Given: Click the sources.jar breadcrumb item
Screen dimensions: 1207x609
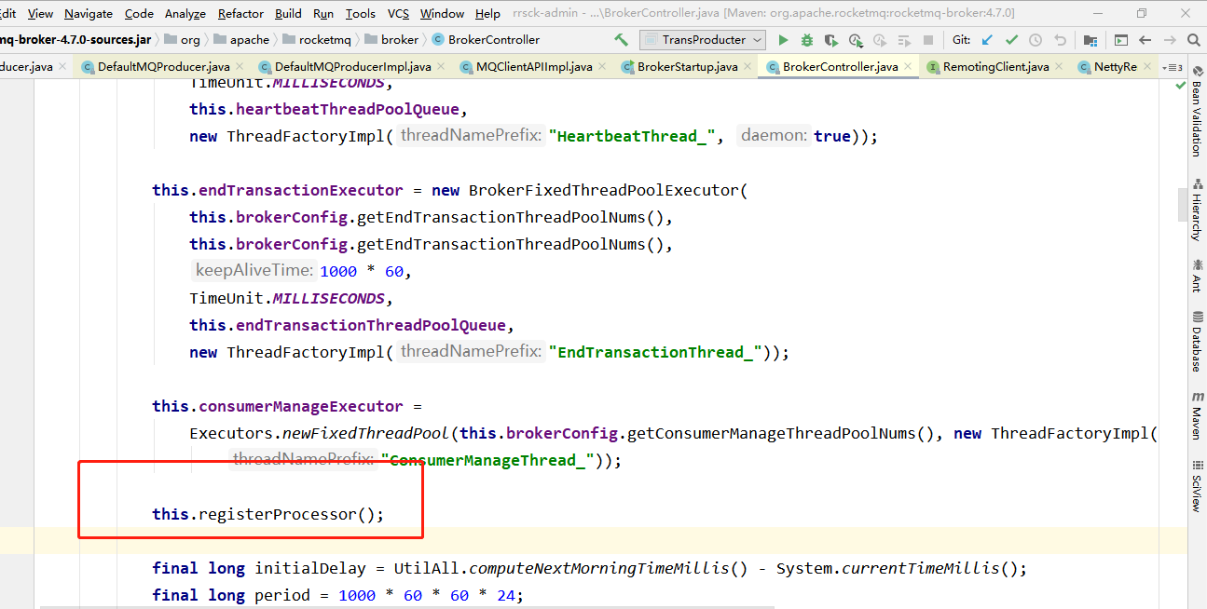Looking at the screenshot, I should pos(75,40).
